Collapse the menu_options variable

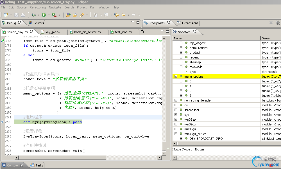pyautogui.click(x=176, y=76)
